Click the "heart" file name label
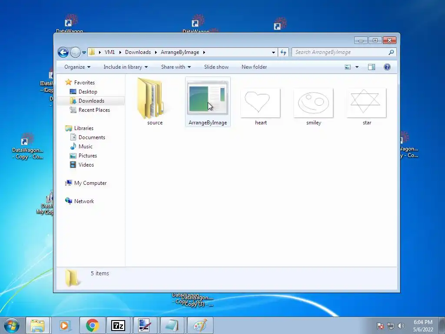 click(x=261, y=123)
